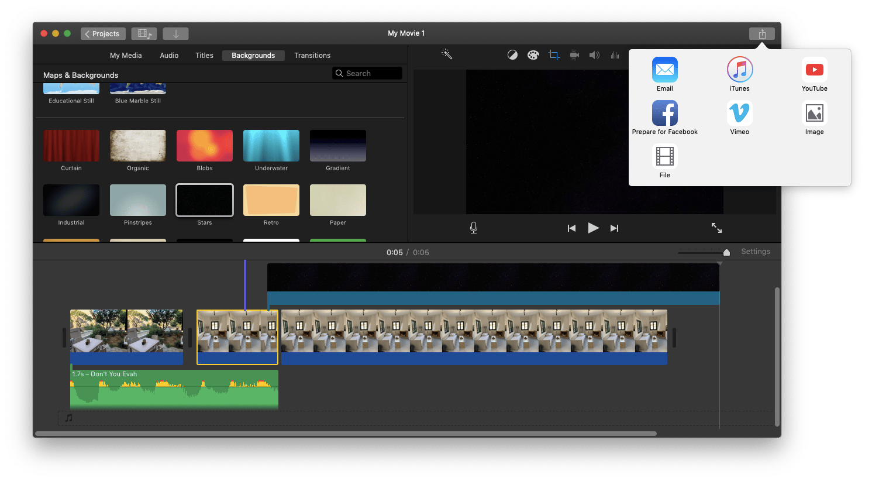Share movie to iTunes
Viewport: 872px width, 481px height.
point(739,74)
